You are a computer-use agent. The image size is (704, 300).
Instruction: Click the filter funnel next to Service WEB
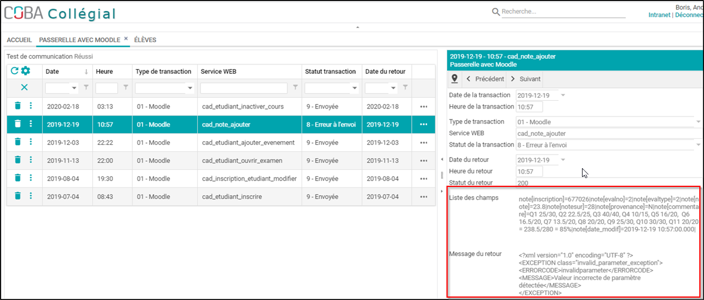tap(295, 88)
